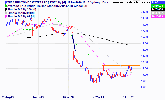Screen dimensions: 165x100
Task: Click the 17.00 price axis label
Action: [x=144, y=31]
